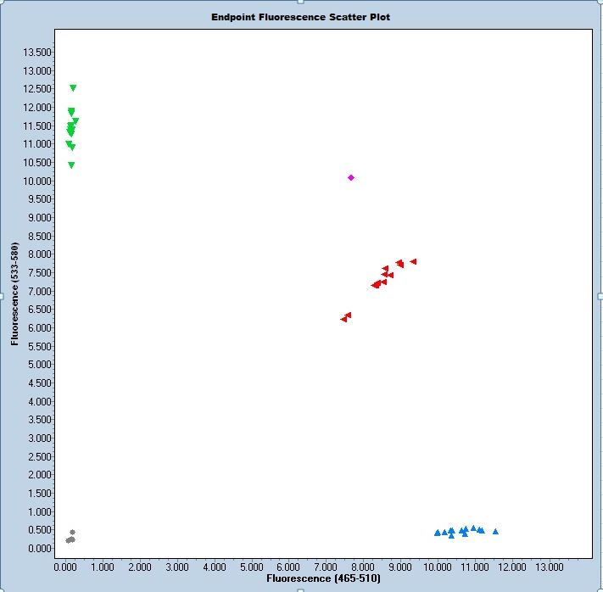Select the rightmost red triangle data point
This screenshot has height=592, width=603.
tap(413, 261)
